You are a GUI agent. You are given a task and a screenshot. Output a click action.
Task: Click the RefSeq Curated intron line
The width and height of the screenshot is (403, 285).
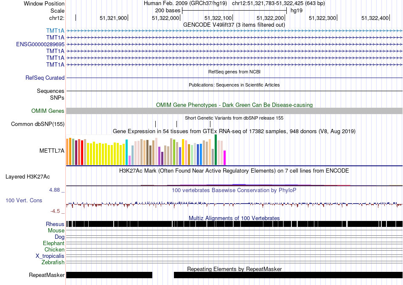[x=234, y=78]
